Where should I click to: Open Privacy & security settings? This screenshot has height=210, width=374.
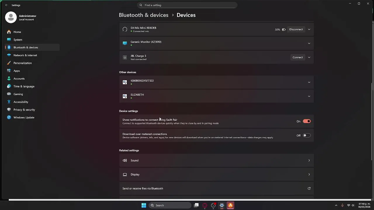pyautogui.click(x=32, y=110)
